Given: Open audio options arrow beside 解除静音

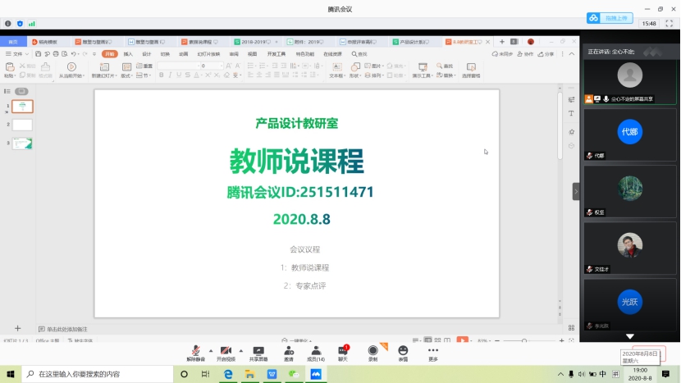Looking at the screenshot, I should (211, 350).
